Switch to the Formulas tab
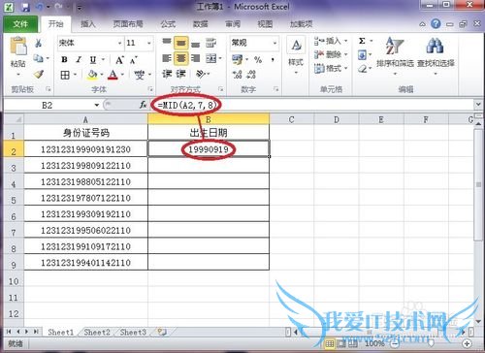The width and height of the screenshot is (485, 353). (168, 24)
